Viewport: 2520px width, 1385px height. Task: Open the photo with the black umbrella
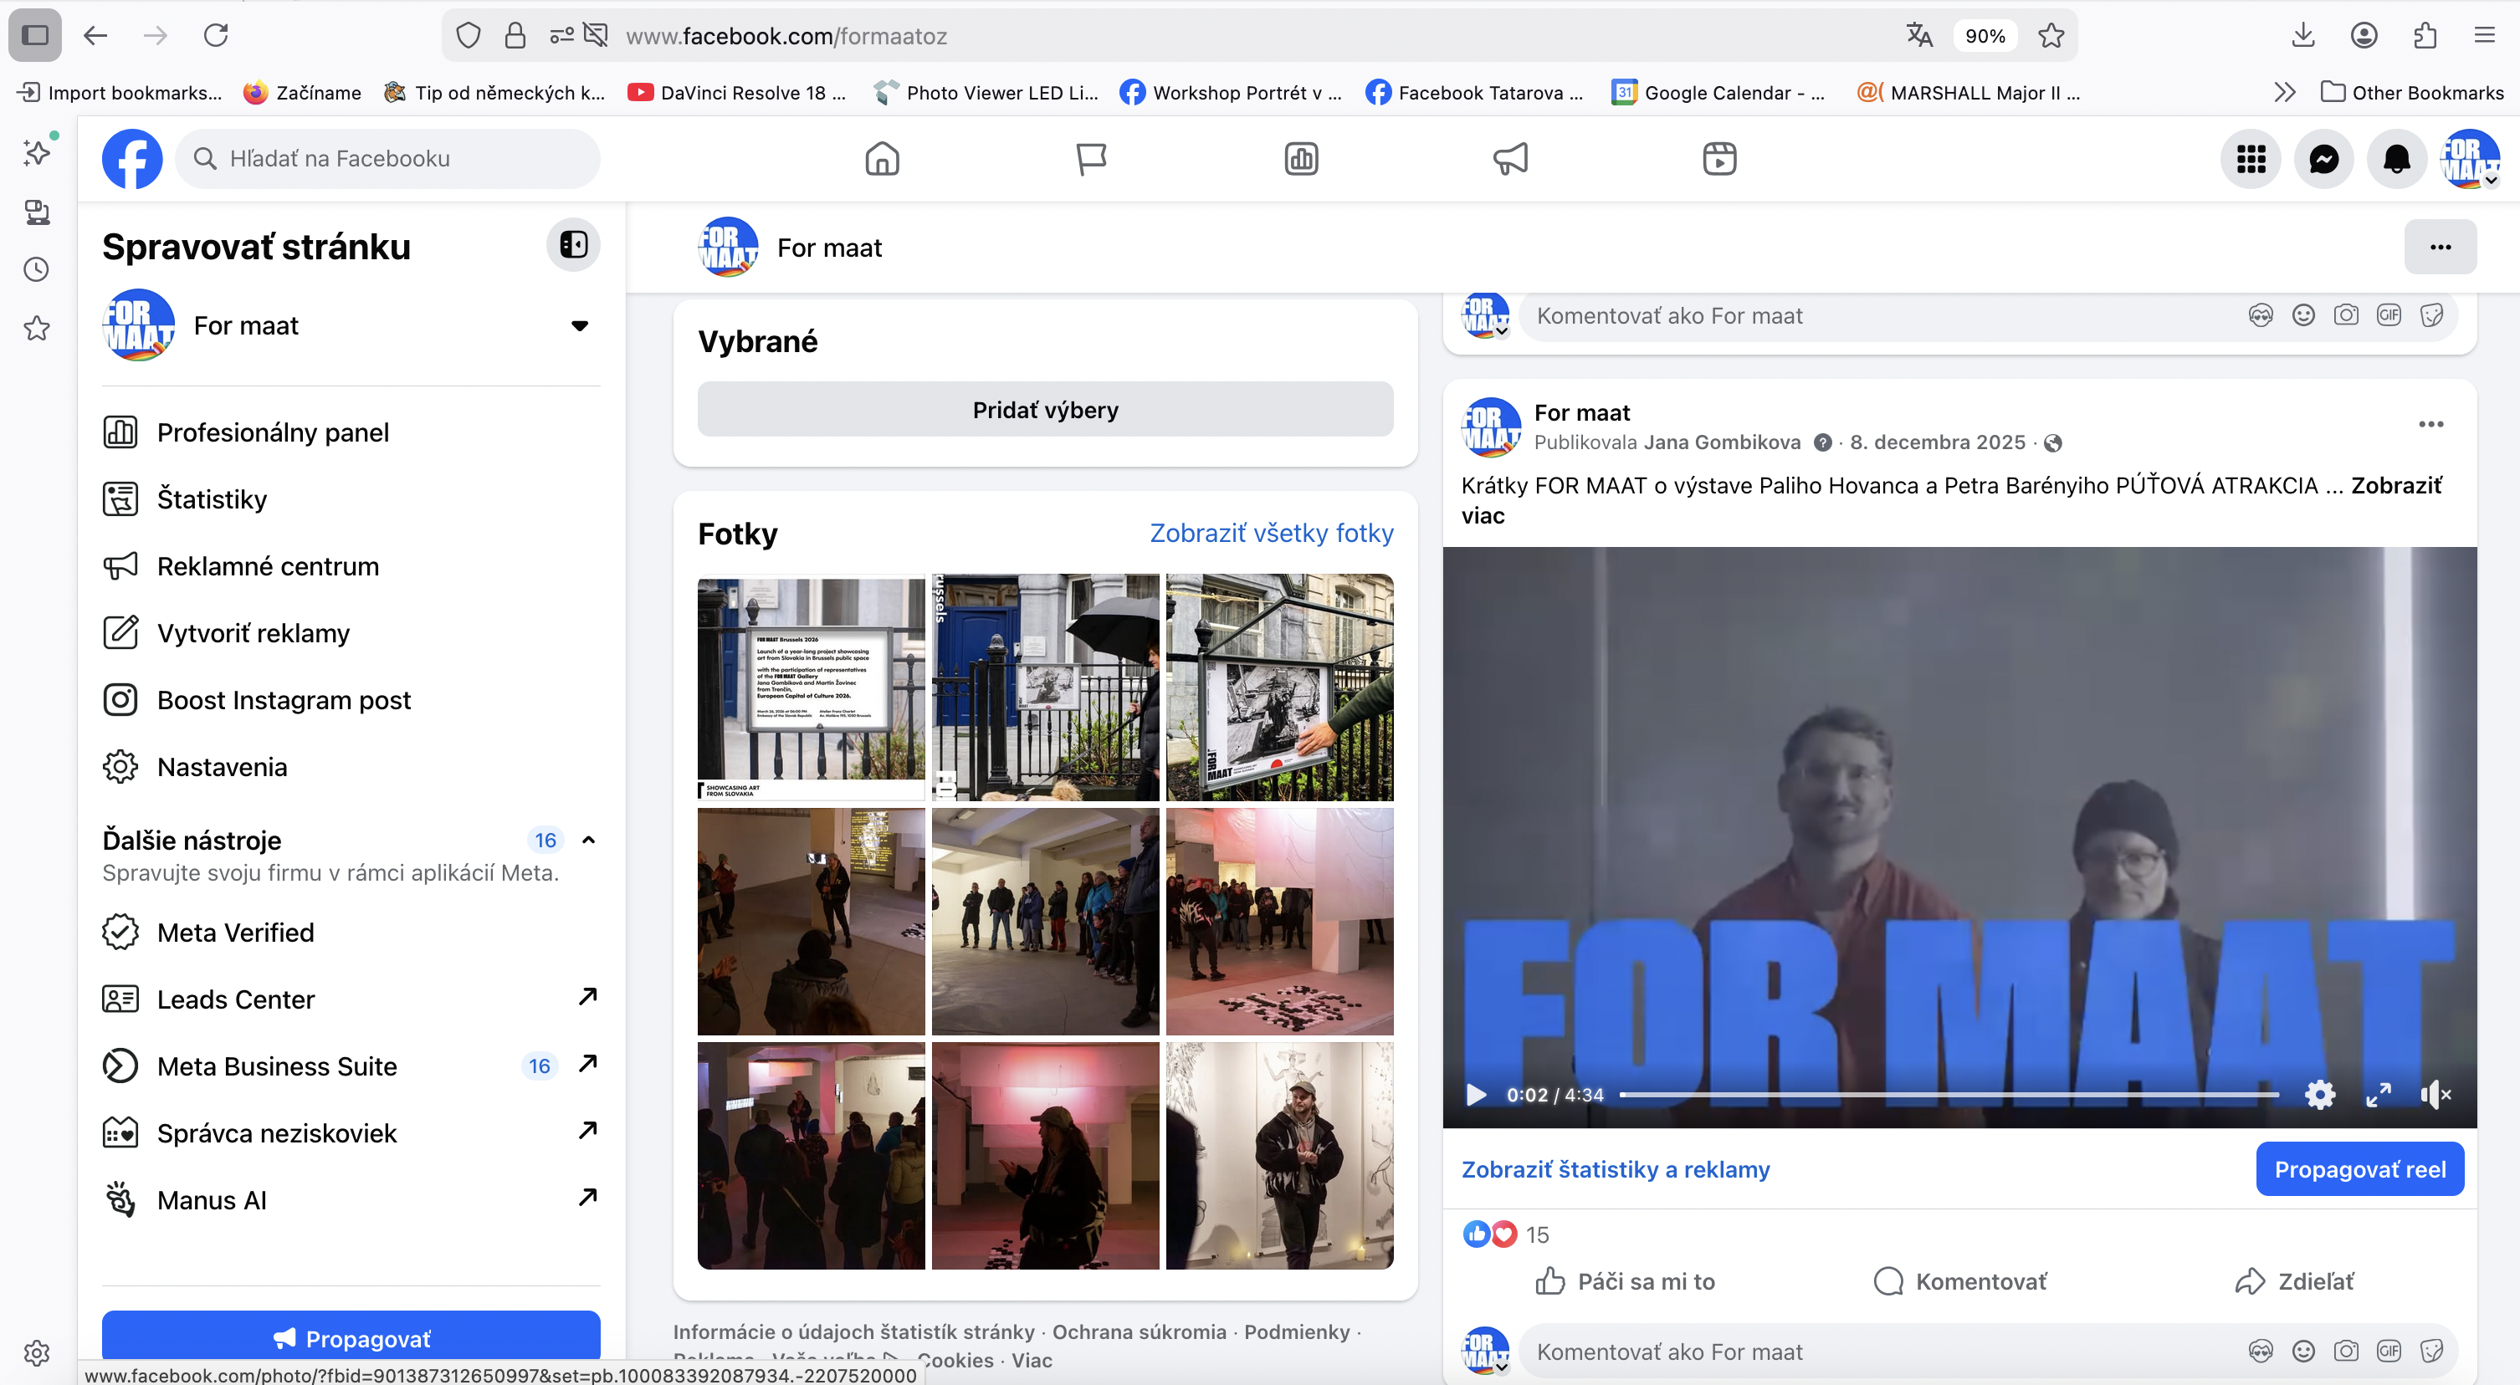pyautogui.click(x=1045, y=687)
